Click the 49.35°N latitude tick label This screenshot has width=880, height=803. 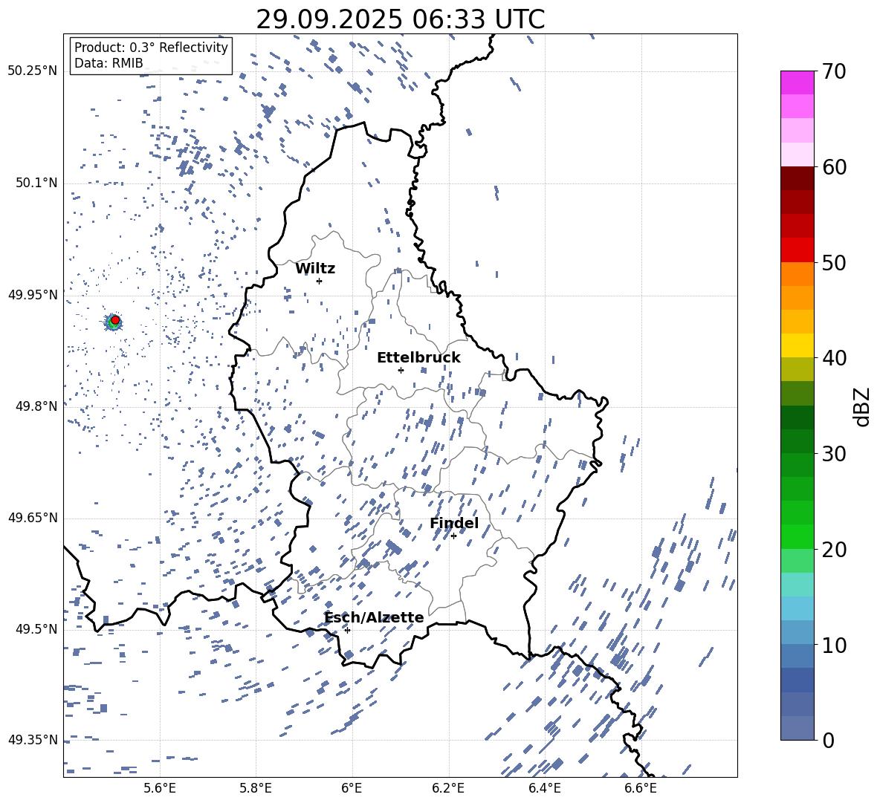pos(33,740)
